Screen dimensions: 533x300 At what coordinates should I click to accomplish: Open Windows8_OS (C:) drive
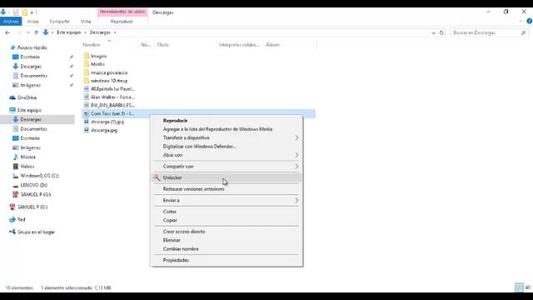(39, 176)
